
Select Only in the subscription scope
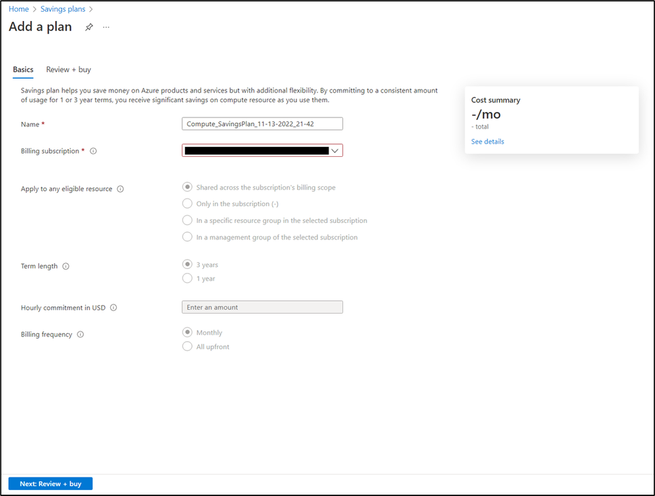coord(187,203)
